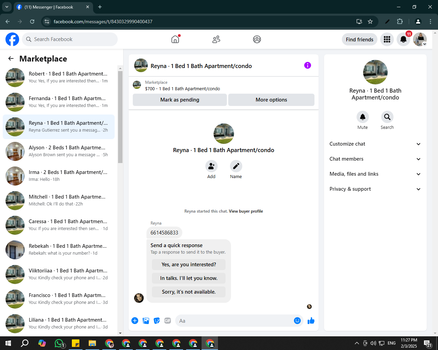This screenshot has width=438, height=350.
Task: Open the Home feed icon
Action: [175, 39]
